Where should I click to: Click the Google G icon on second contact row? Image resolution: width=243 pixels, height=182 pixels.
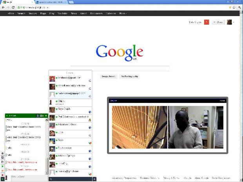click(90, 88)
